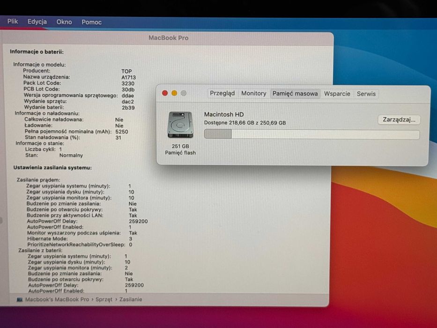The image size is (437, 328).
Task: Select the firmware version value ddae
Action: [x=128, y=96]
